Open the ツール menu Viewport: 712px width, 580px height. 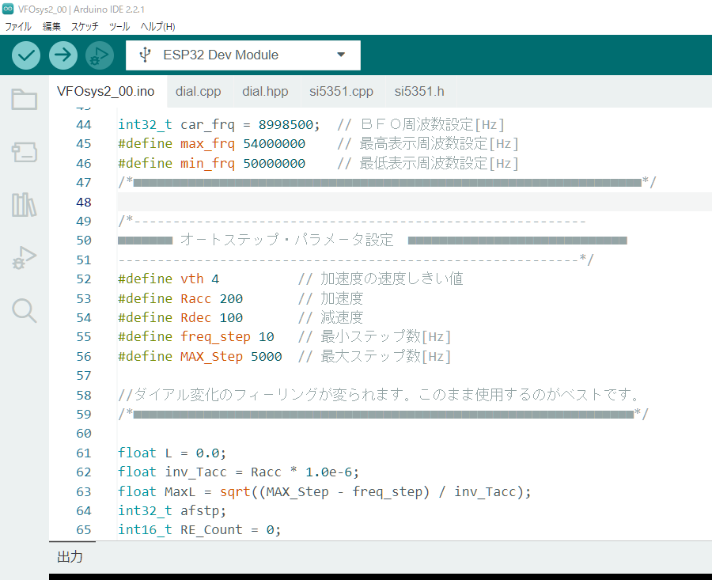119,26
